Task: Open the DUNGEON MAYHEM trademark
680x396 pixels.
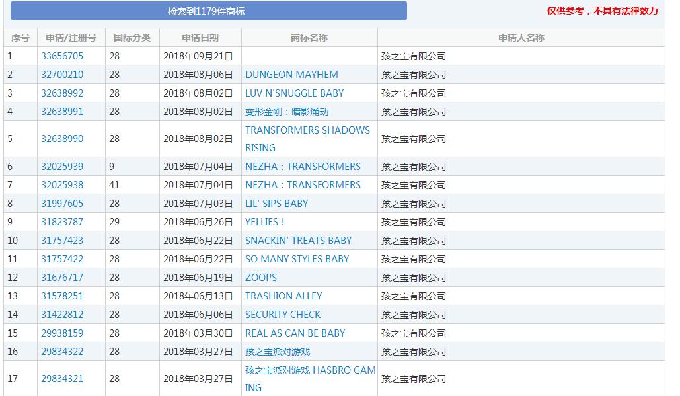Action: (291, 75)
